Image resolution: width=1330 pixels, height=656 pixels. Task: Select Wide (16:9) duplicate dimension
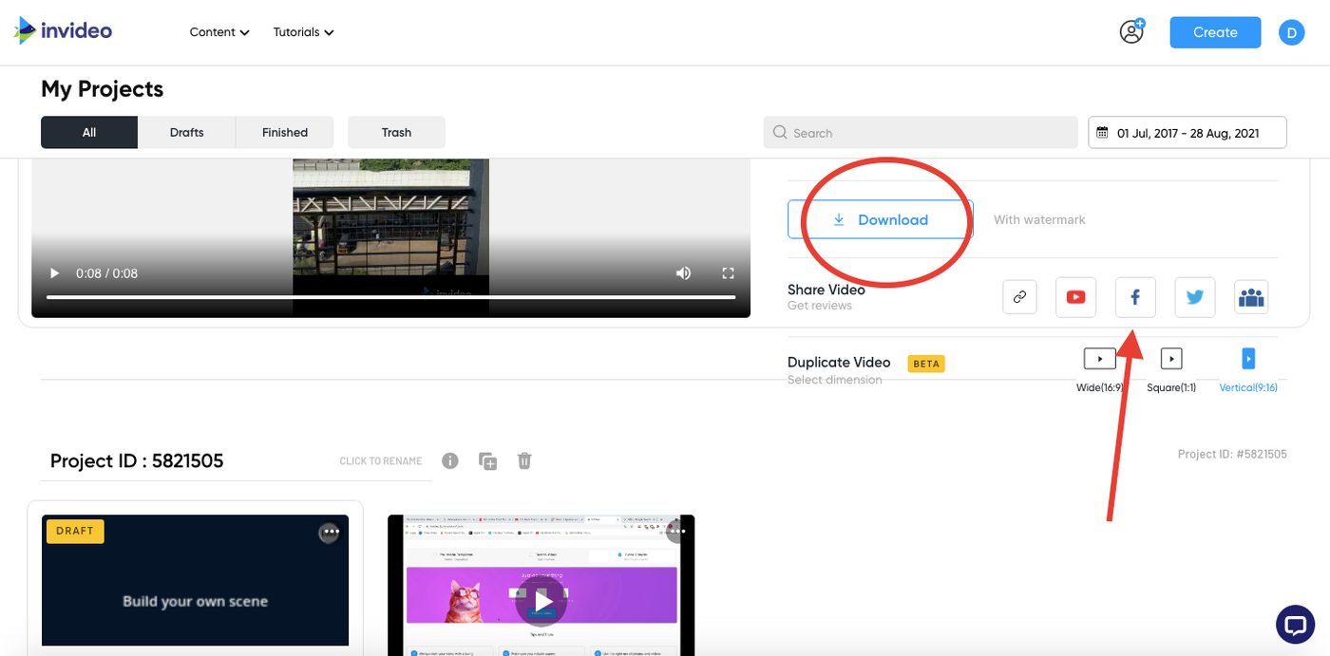click(x=1099, y=359)
